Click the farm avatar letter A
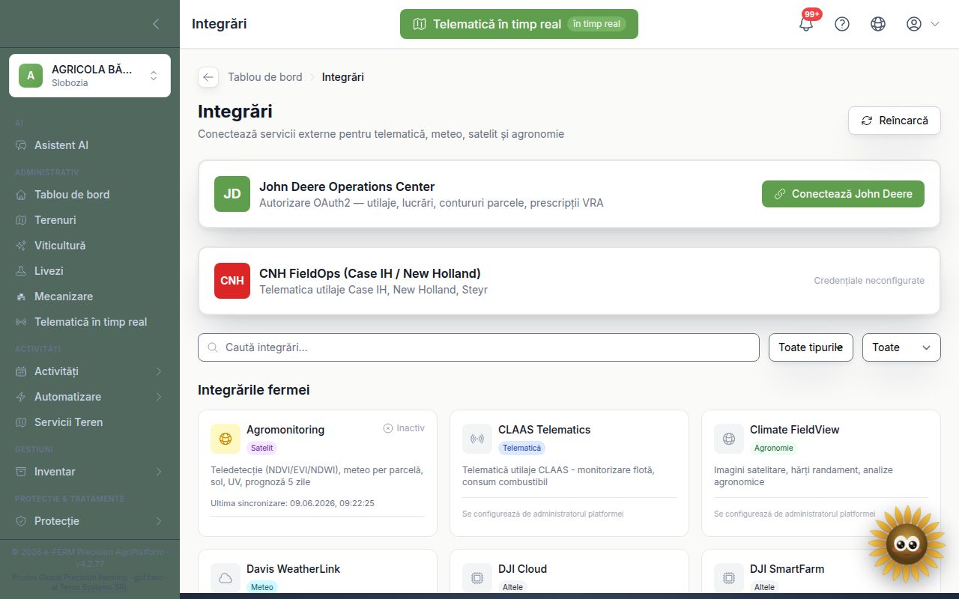This screenshot has height=599, width=959. click(x=31, y=76)
